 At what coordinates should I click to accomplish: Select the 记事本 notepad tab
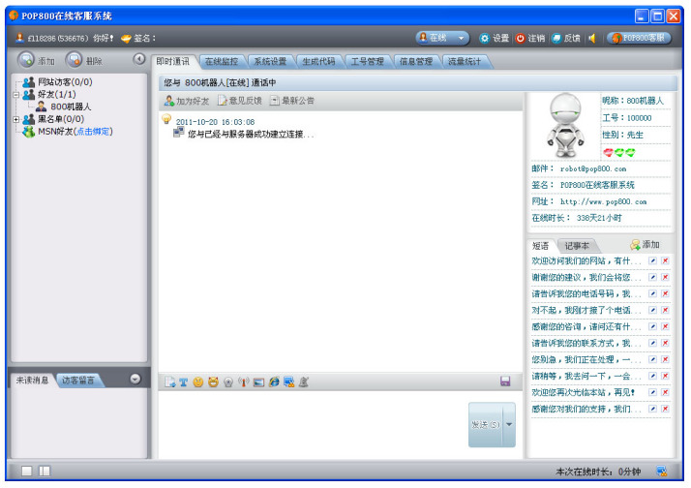577,246
